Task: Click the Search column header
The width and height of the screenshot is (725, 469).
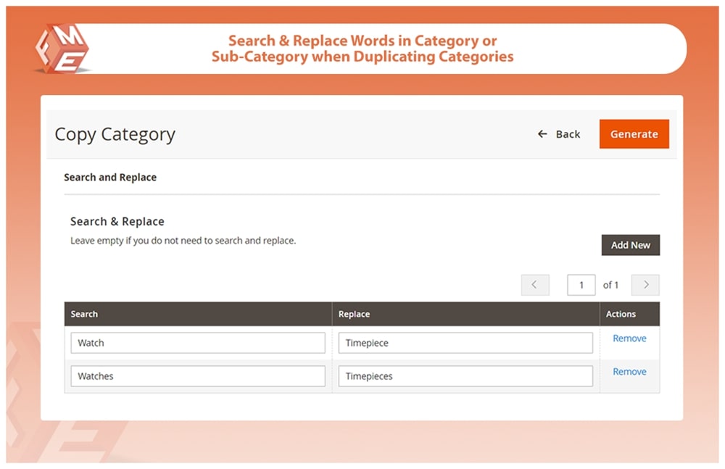Action: pos(84,314)
